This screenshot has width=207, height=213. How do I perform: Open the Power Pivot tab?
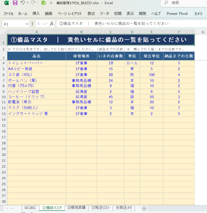177,14
